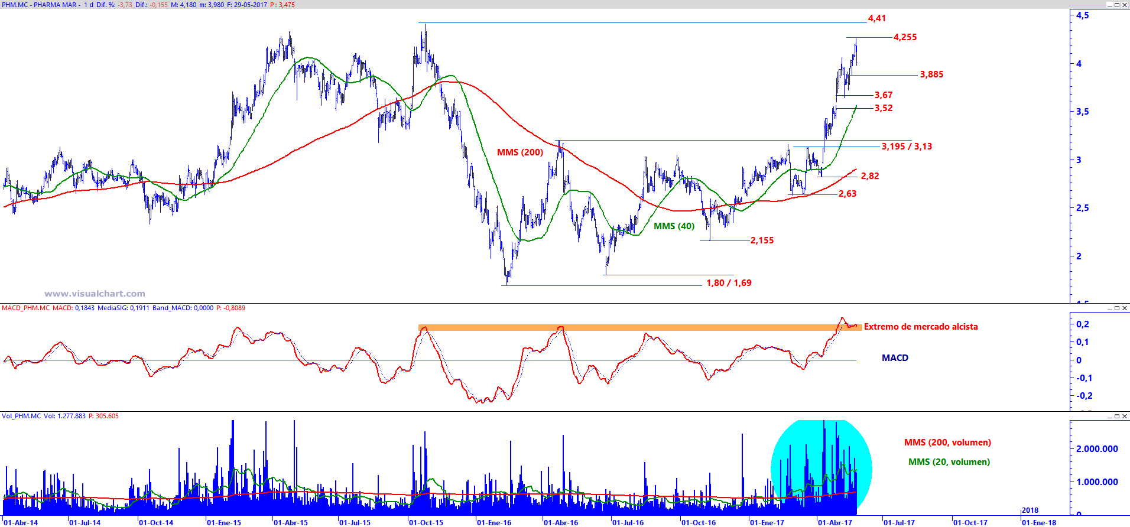The height and width of the screenshot is (527, 1130).
Task: Click the '4,41' resistance level label
Action: [877, 18]
